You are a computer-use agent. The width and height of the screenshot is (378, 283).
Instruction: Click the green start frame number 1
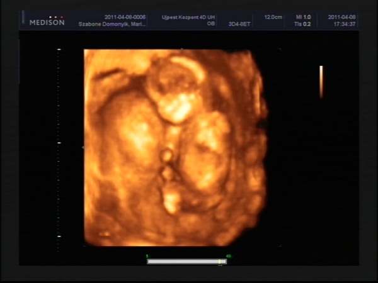point(147,255)
